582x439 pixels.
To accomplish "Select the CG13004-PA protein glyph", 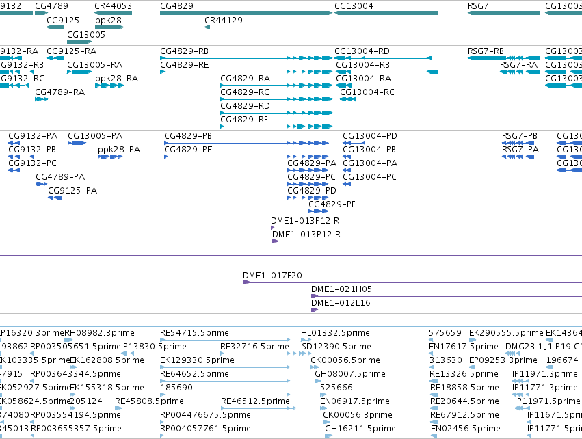I will (x=347, y=170).
